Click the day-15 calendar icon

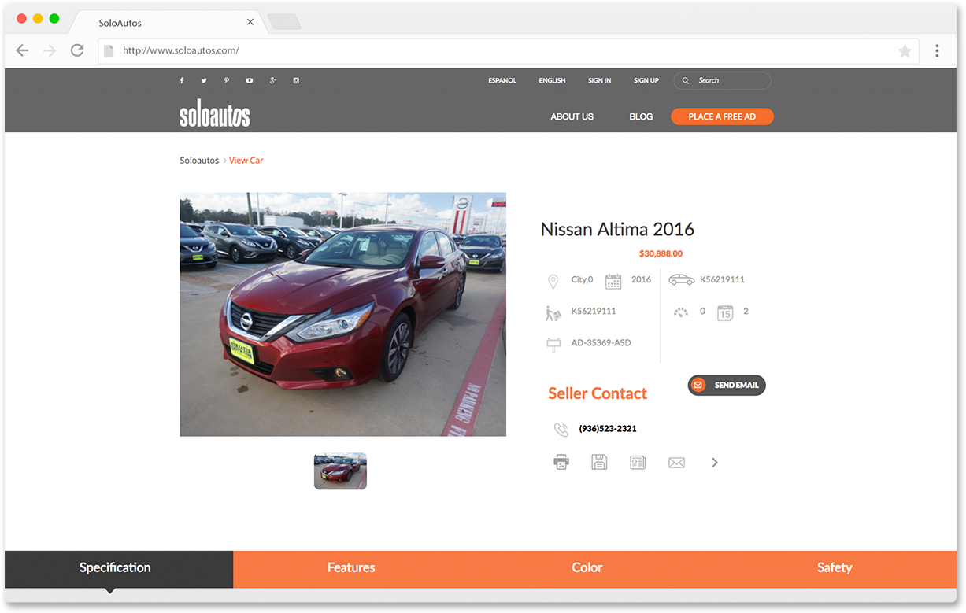725,312
